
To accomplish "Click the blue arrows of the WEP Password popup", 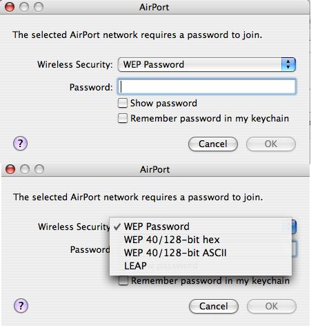I will point(288,64).
